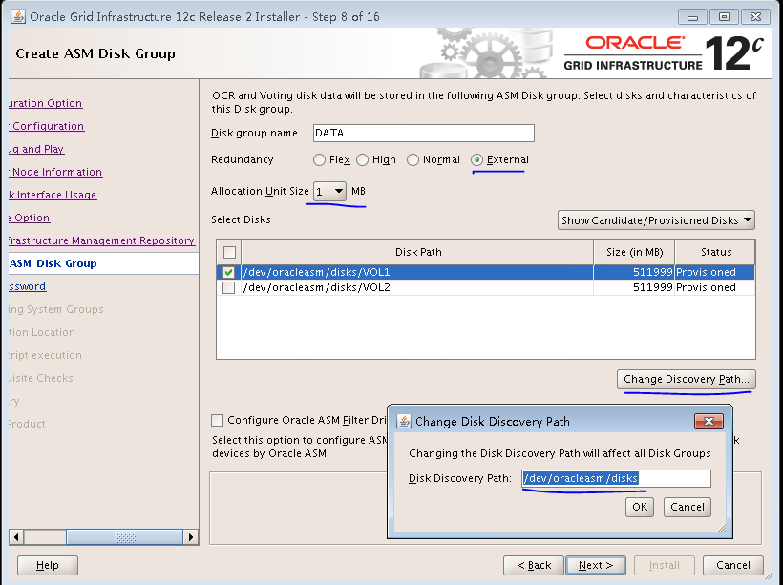Open Network Interface Usage step
This screenshot has width=783, height=585.
(x=53, y=196)
